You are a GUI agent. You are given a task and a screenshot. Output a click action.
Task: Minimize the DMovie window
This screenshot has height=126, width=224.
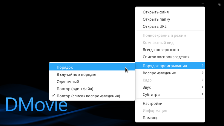[x=211, y=5]
